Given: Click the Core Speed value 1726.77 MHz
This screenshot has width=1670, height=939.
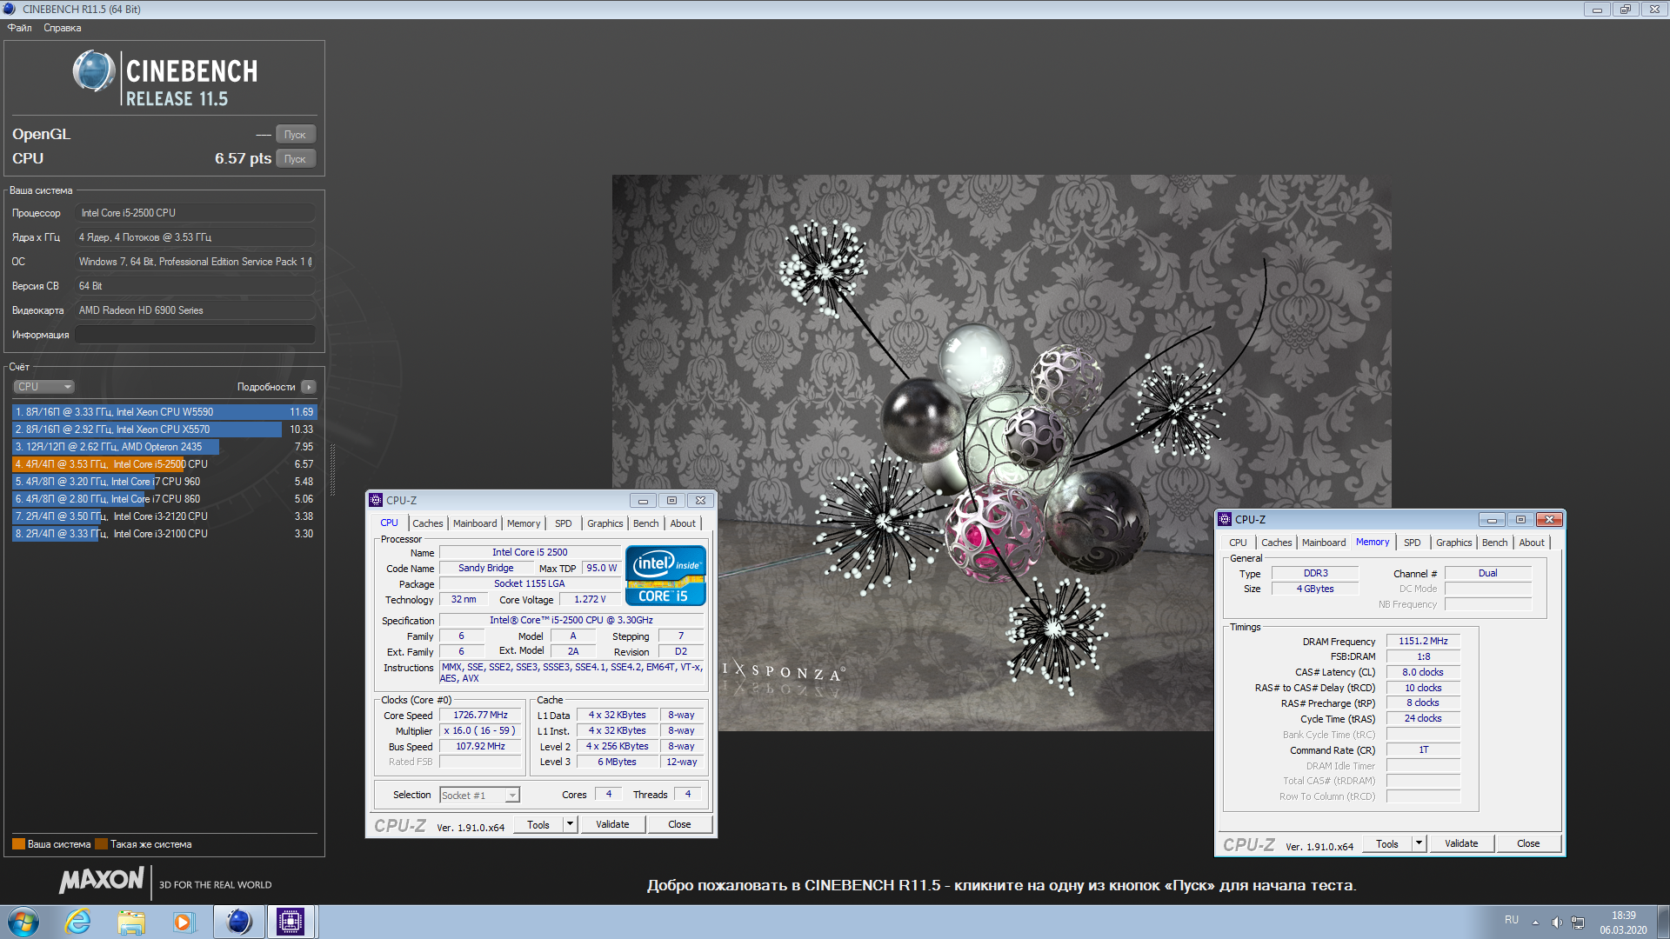Looking at the screenshot, I should coord(480,715).
